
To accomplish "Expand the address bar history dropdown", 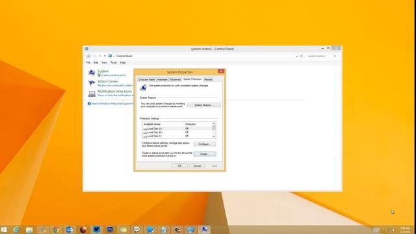I will 296,57.
